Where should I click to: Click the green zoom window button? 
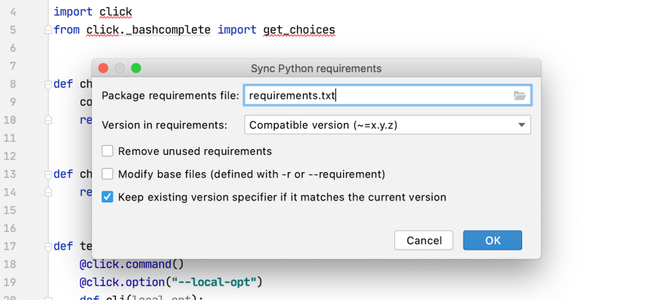coord(136,68)
